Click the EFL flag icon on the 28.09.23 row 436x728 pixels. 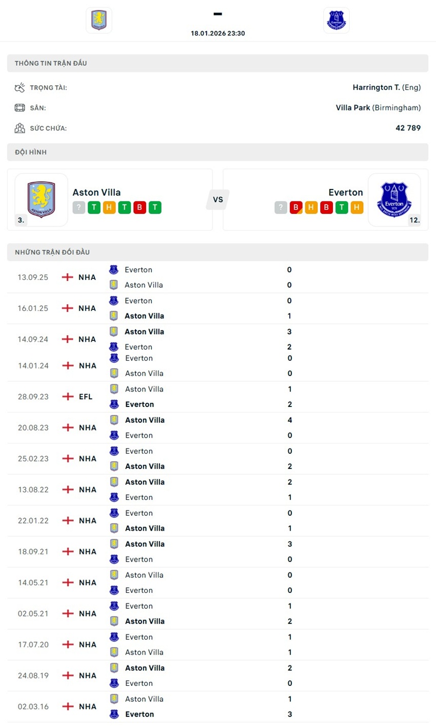(67, 396)
